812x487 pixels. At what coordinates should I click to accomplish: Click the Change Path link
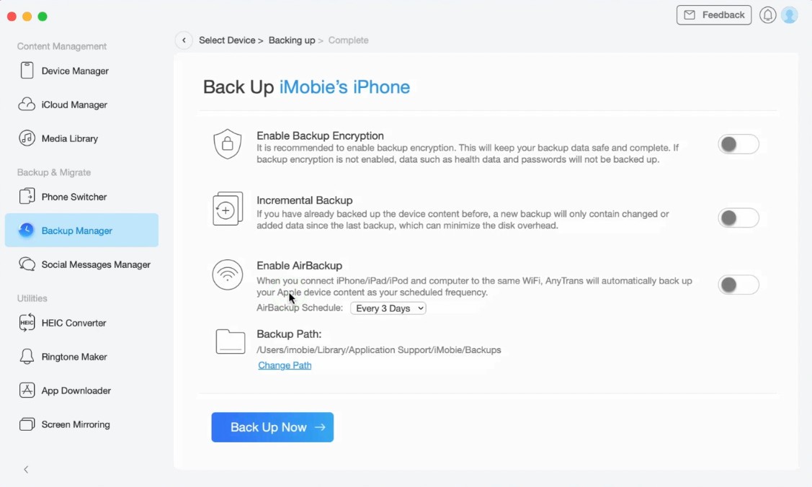(x=285, y=365)
